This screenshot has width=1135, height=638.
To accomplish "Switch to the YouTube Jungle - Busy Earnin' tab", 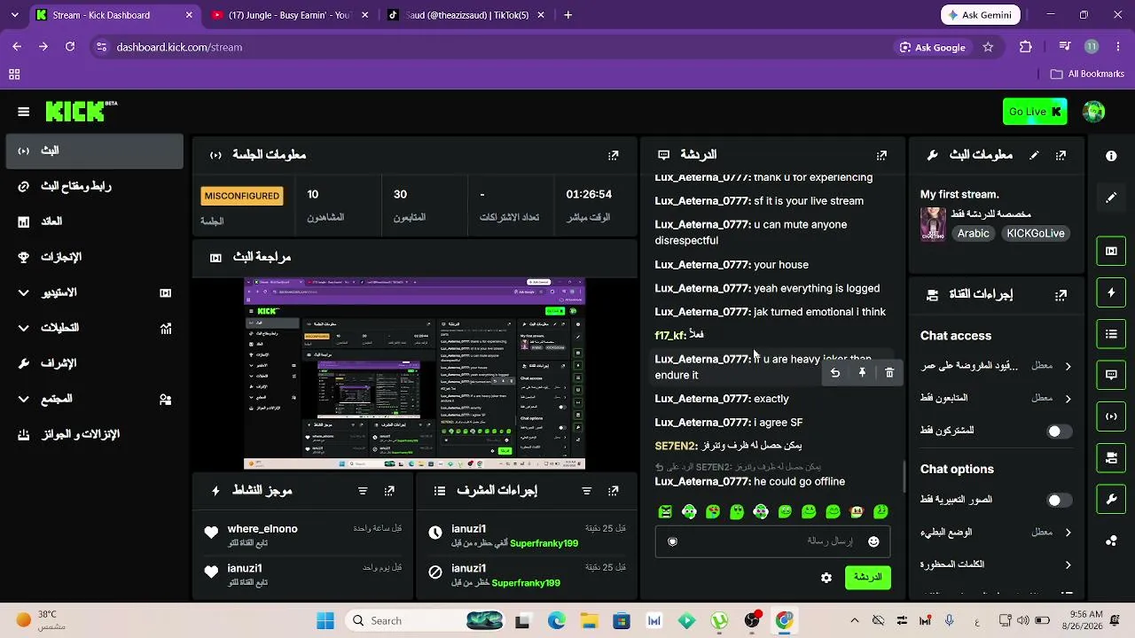I will tap(291, 15).
